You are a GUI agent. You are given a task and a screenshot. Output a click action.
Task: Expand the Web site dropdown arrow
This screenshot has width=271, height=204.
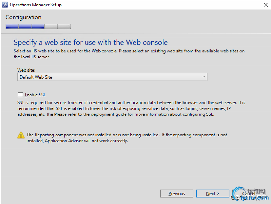pos(203,77)
